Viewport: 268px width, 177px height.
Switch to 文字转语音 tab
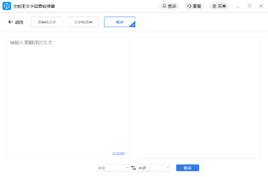pyautogui.click(x=83, y=22)
